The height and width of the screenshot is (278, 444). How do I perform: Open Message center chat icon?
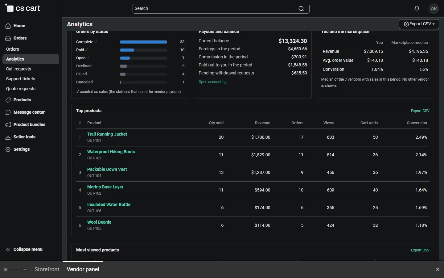(x=8, y=112)
